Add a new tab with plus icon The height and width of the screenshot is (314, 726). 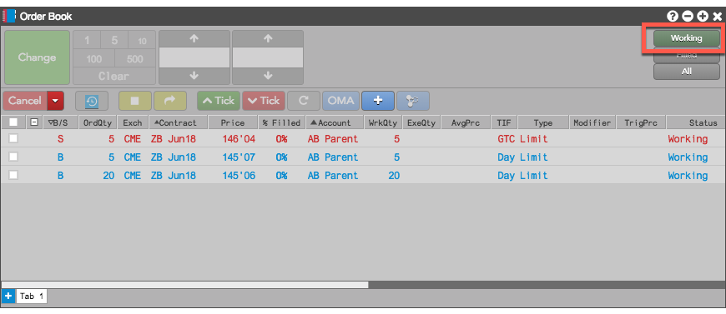[x=8, y=296]
